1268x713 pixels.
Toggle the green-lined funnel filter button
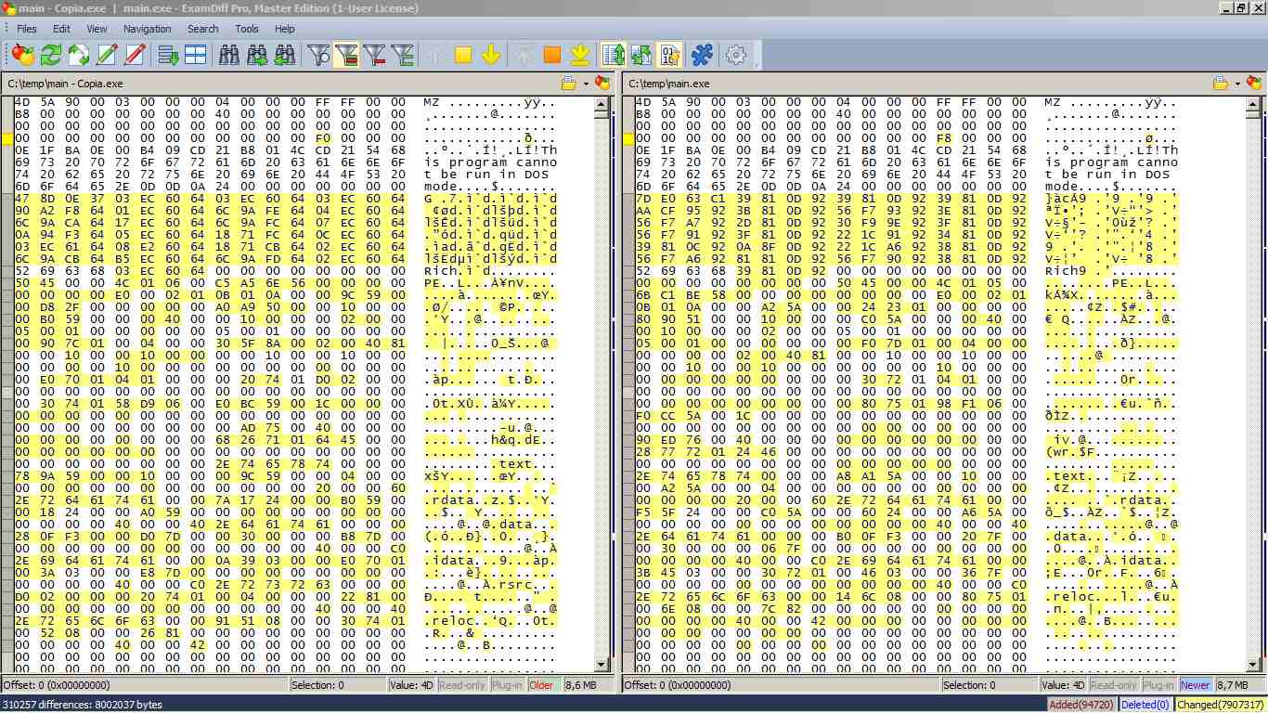click(x=402, y=55)
